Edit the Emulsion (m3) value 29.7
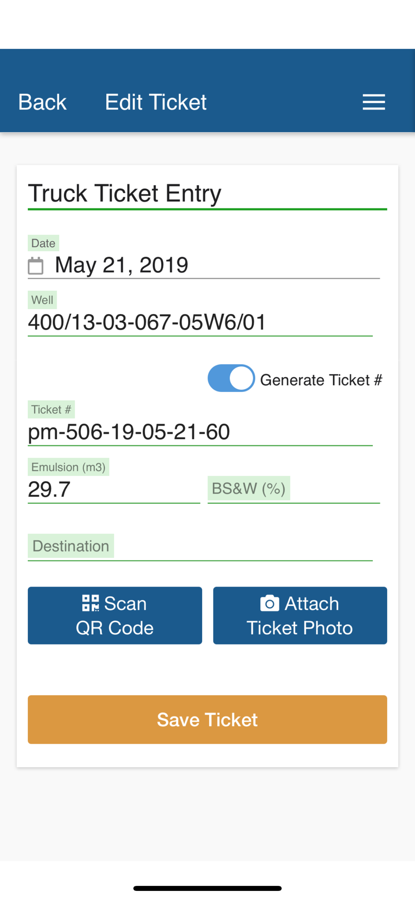 114,490
